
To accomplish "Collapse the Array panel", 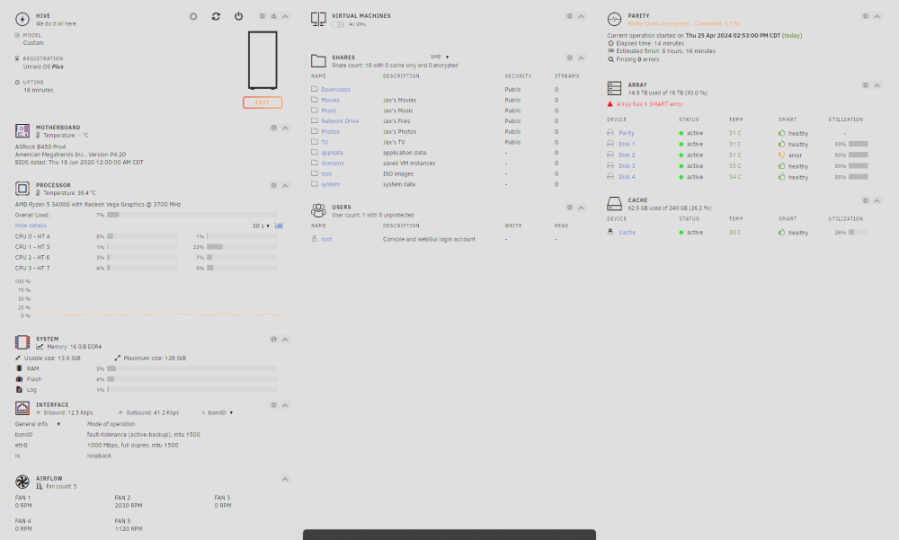I will click(x=877, y=85).
